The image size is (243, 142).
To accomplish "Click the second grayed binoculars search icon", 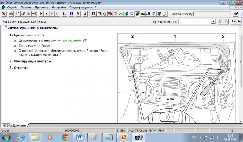I will [x=226, y=21].
